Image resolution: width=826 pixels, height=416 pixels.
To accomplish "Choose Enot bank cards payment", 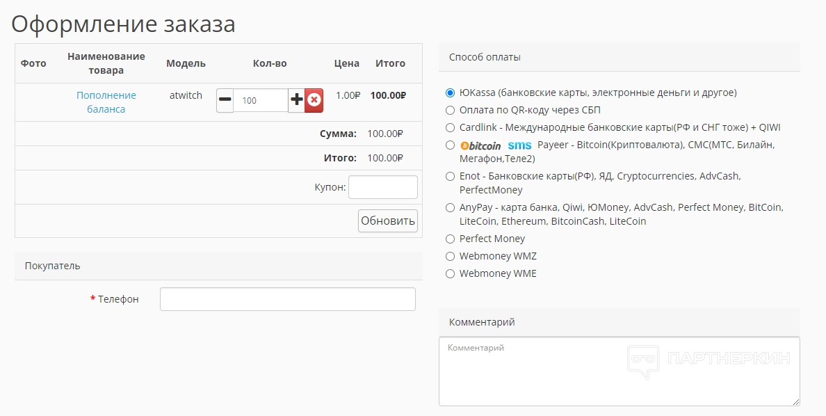I will 450,177.
